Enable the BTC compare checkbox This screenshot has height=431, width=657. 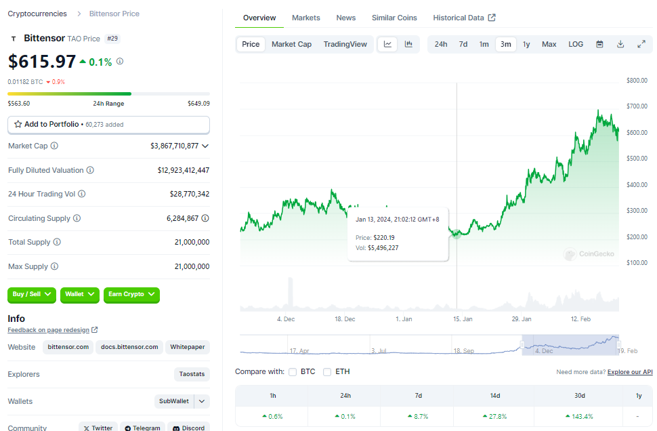pyautogui.click(x=293, y=372)
